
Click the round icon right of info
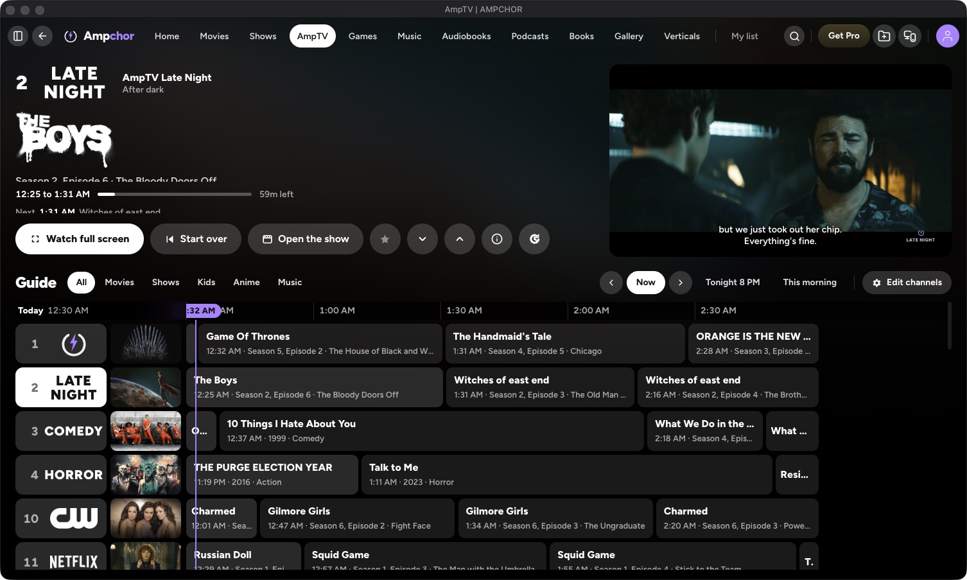(x=534, y=239)
